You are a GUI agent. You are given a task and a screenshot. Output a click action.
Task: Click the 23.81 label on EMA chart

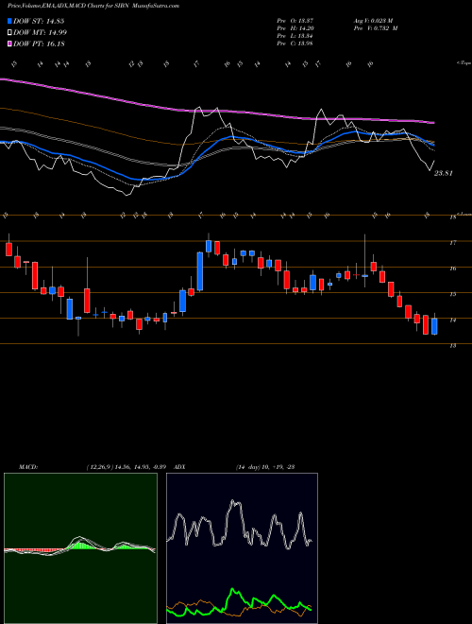pyautogui.click(x=444, y=173)
